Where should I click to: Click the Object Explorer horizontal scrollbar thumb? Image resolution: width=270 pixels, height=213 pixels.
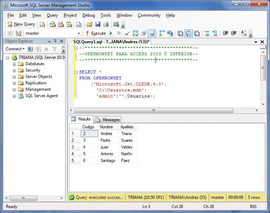(24, 198)
